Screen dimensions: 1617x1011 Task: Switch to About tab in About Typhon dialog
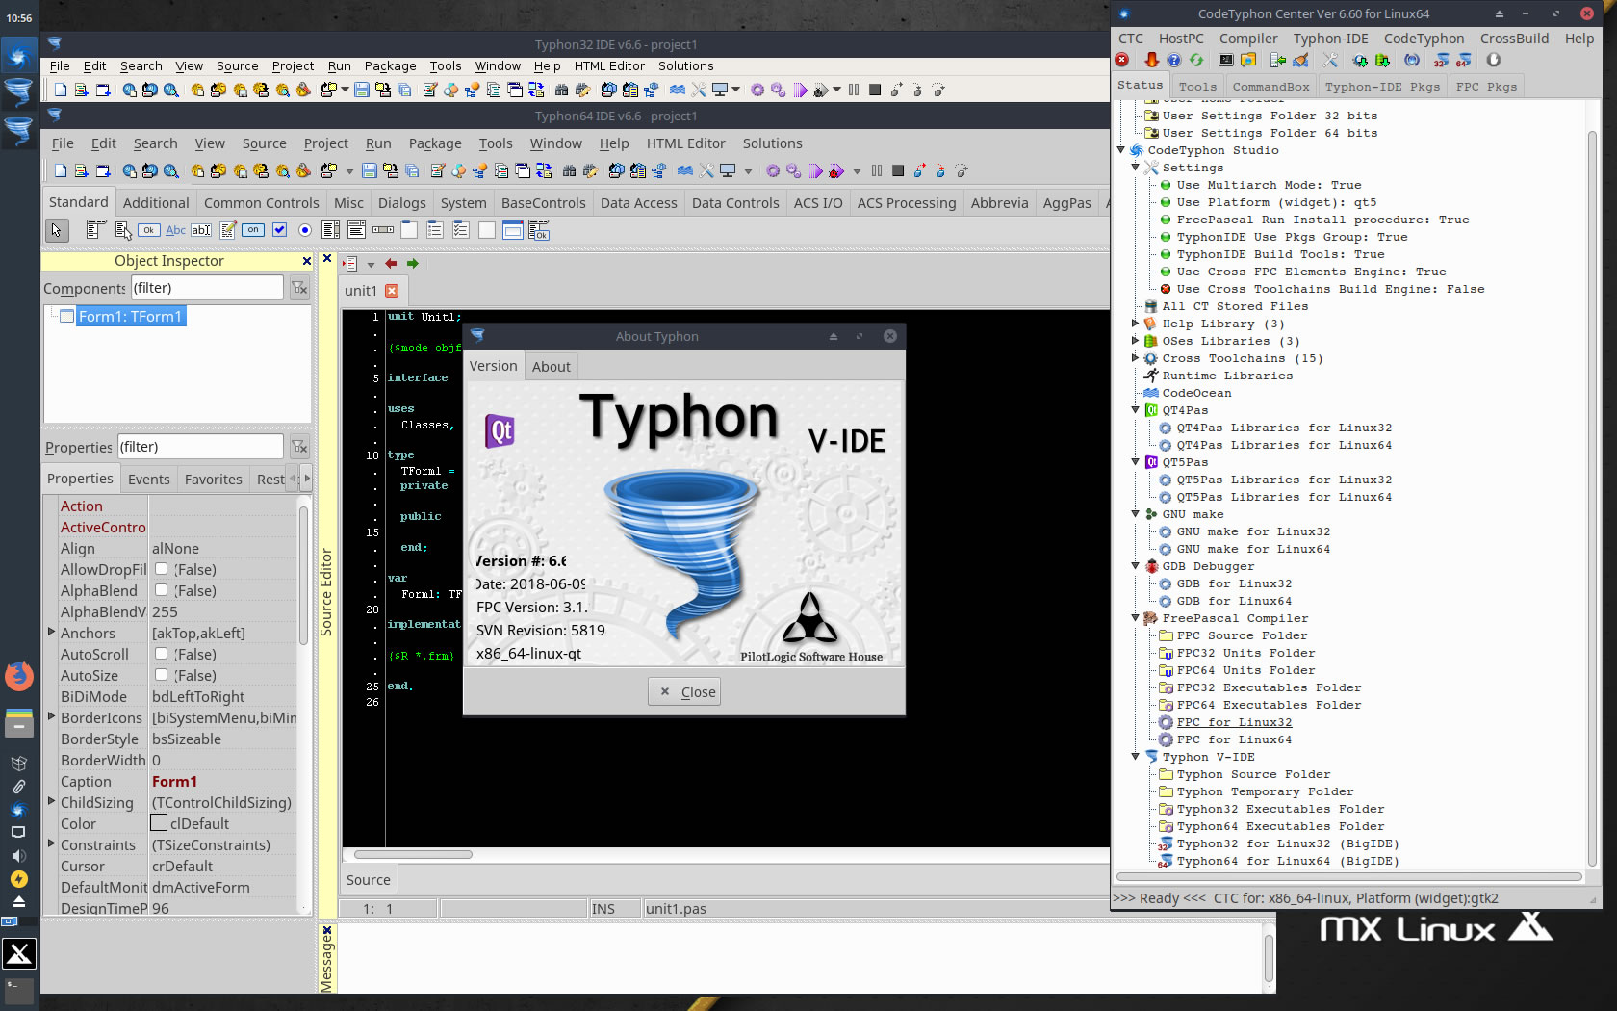[x=552, y=366]
